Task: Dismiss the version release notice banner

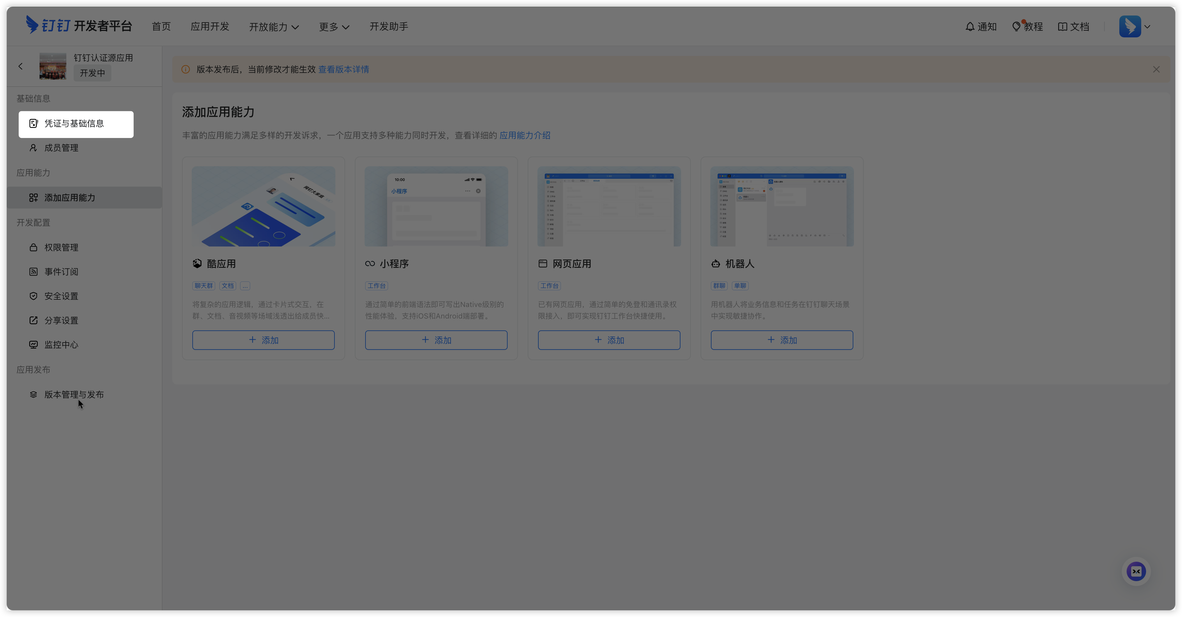Action: coord(1156,69)
